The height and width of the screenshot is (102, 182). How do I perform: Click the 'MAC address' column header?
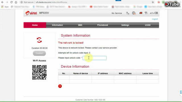click(125, 73)
